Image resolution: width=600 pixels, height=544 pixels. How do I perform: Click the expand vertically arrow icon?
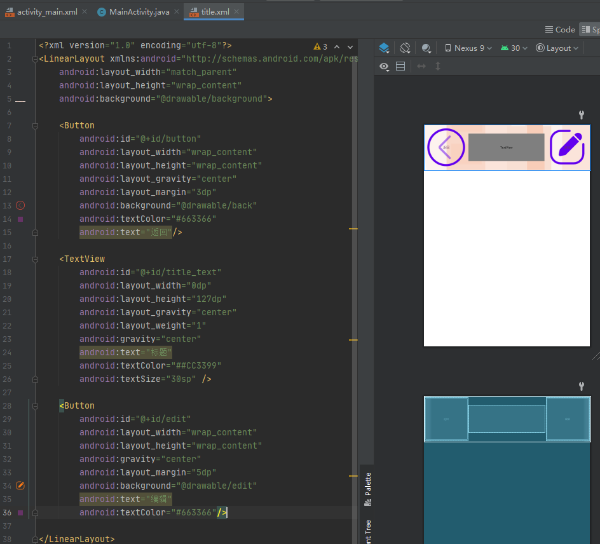pyautogui.click(x=438, y=67)
